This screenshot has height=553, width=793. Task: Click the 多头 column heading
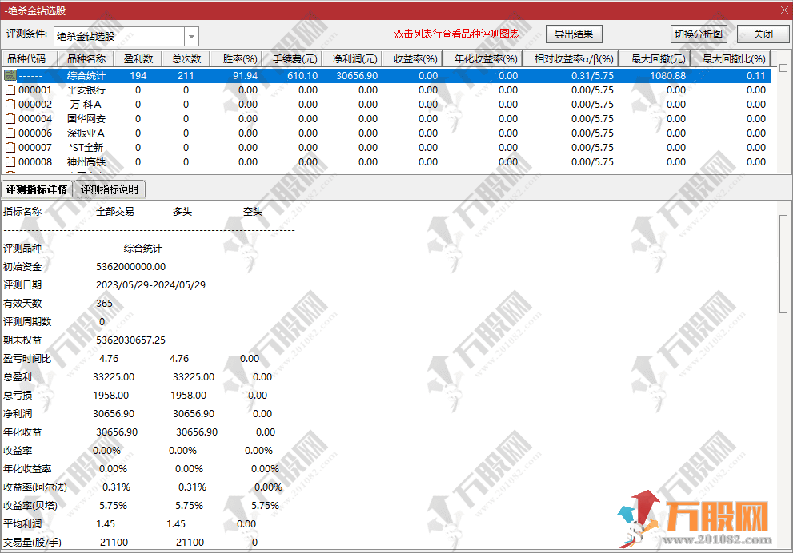(182, 212)
